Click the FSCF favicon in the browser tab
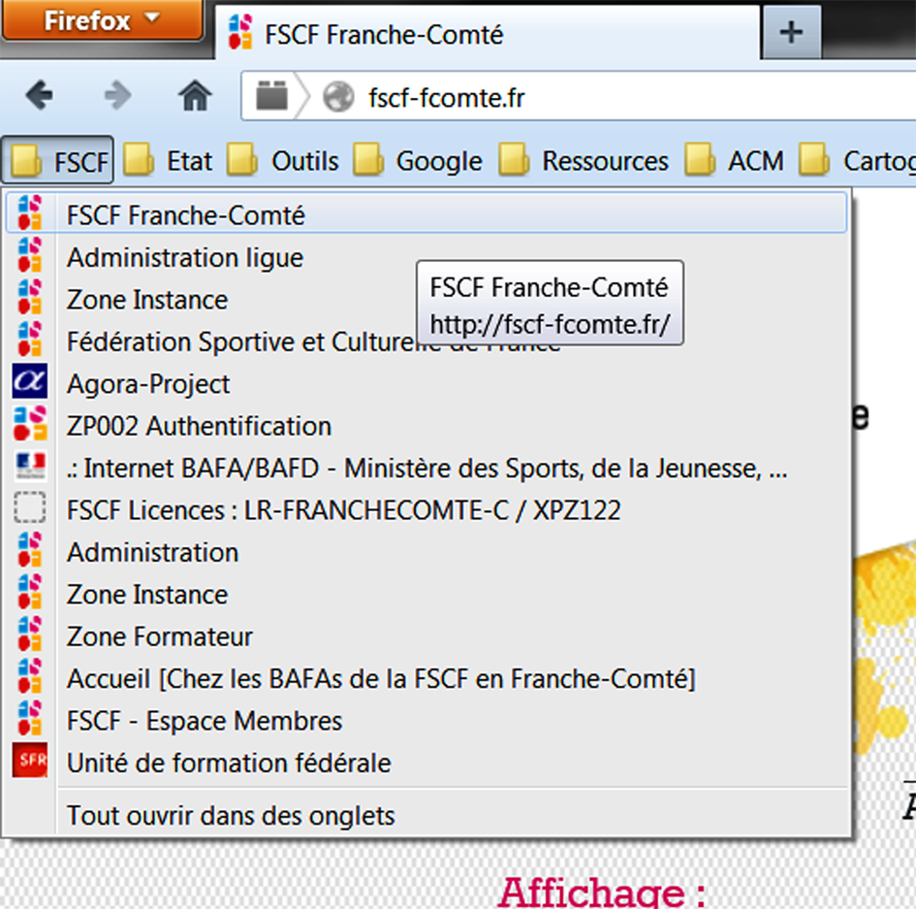This screenshot has height=909, width=916. click(240, 32)
